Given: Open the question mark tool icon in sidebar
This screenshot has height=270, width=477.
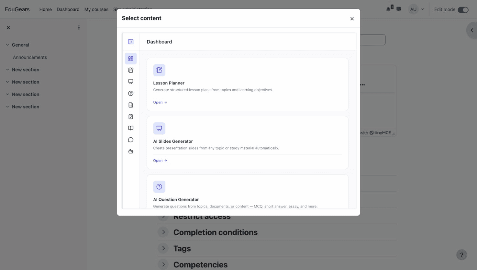Looking at the screenshot, I should 130,93.
